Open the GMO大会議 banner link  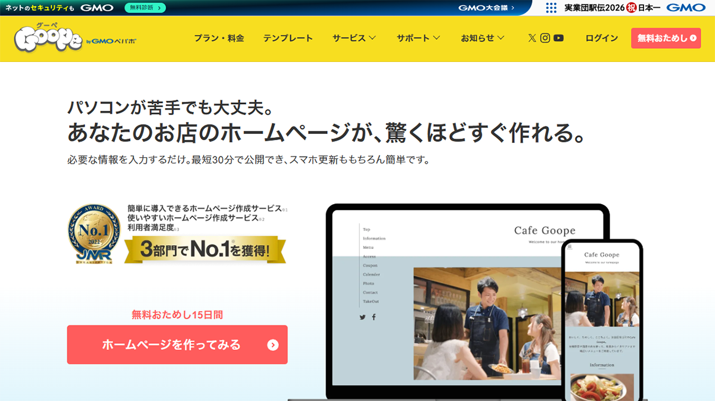pos(486,8)
